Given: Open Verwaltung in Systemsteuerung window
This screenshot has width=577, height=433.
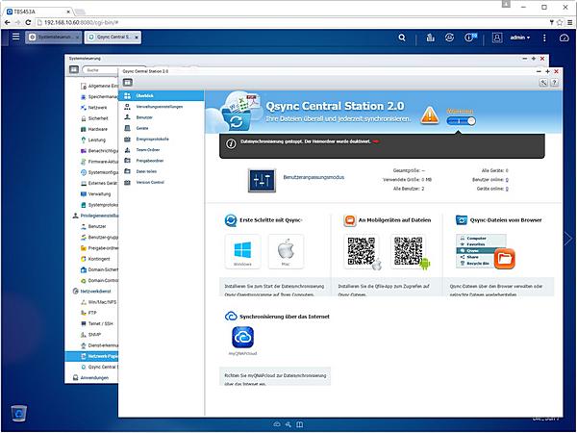Looking at the screenshot, I should click(x=99, y=194).
